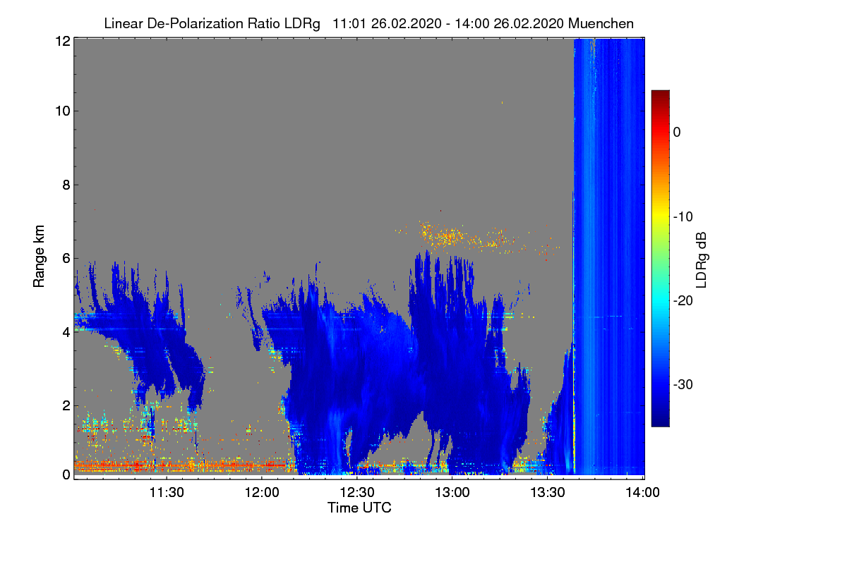Click the 'LDRg dB' colorbar label
847x564 pixels.
coord(701,259)
